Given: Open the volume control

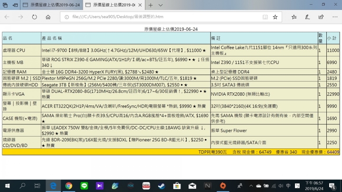Looking at the screenshot, I should coord(281,186).
